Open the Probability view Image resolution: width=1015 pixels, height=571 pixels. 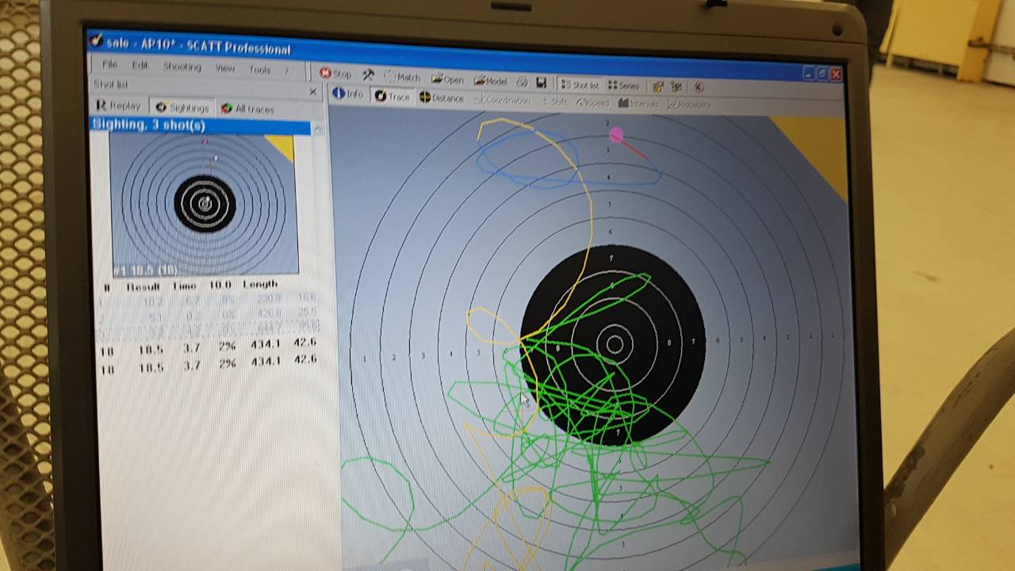click(x=689, y=104)
